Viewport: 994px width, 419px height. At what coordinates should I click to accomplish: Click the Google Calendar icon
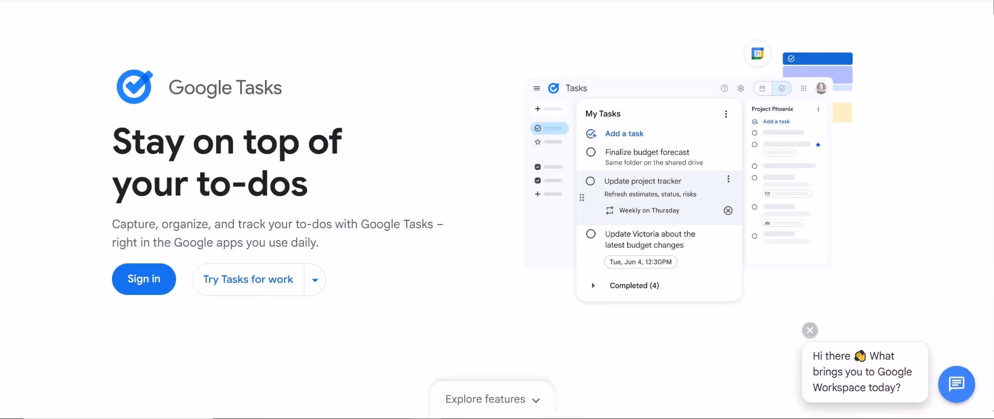click(757, 53)
